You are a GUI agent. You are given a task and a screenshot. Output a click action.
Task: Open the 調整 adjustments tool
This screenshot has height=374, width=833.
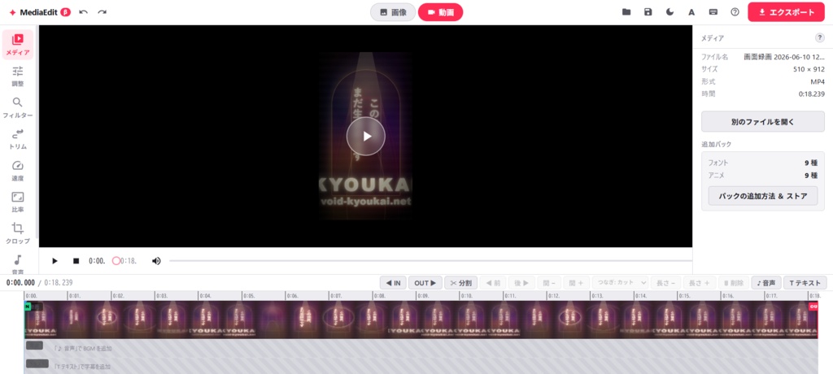coord(18,76)
